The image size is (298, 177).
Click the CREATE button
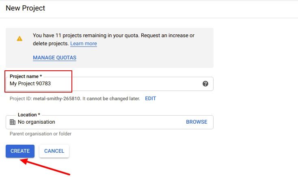click(20, 151)
